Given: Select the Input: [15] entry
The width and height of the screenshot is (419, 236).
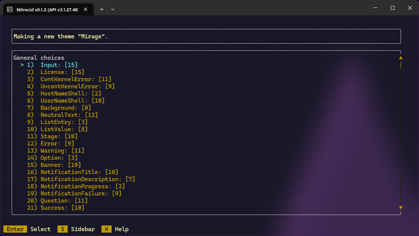Looking at the screenshot, I should (59, 65).
